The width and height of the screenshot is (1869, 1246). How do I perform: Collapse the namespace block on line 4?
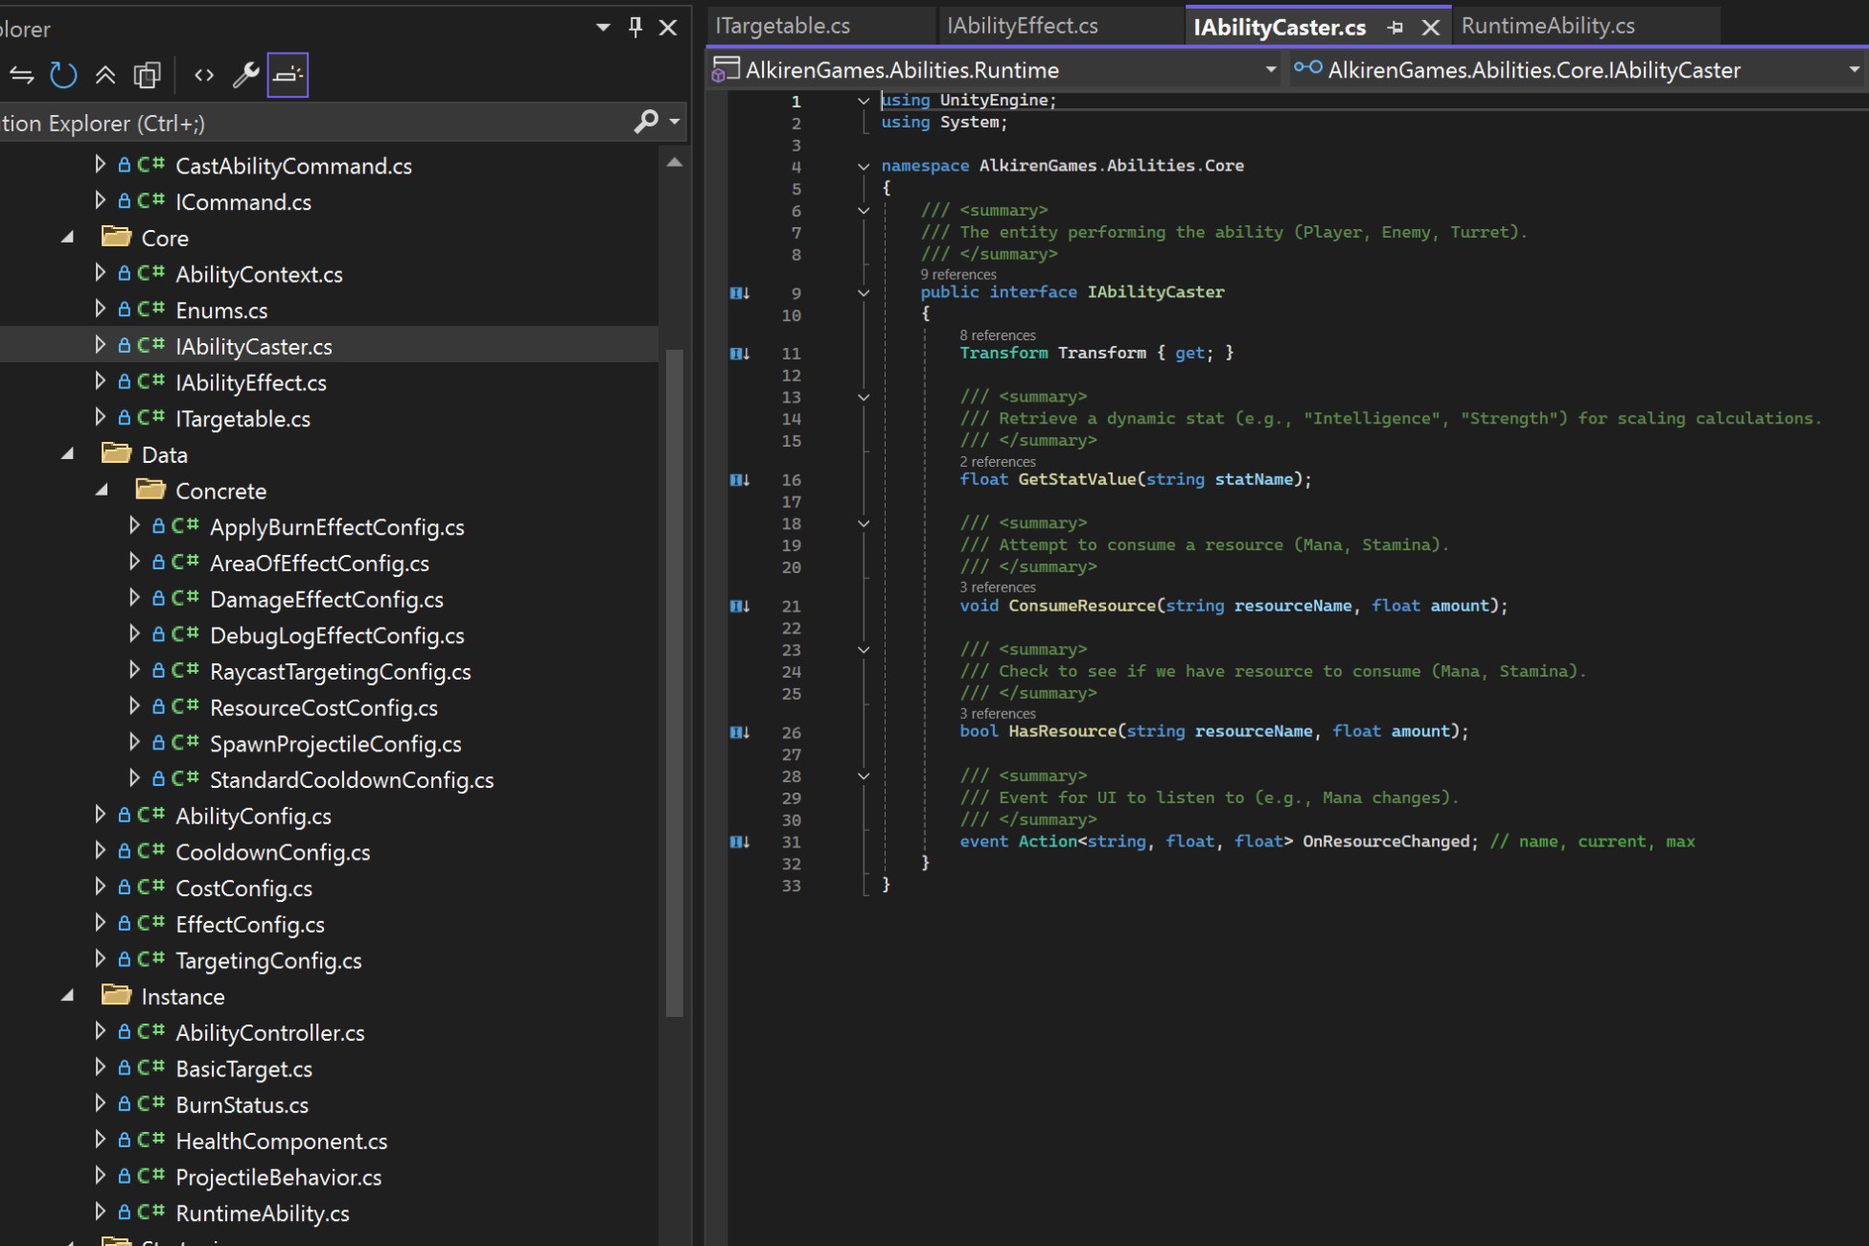(x=864, y=166)
